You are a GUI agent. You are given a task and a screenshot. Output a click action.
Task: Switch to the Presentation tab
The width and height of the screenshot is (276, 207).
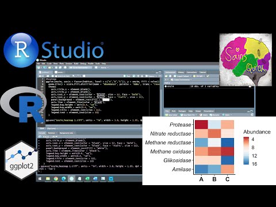click(x=209, y=111)
